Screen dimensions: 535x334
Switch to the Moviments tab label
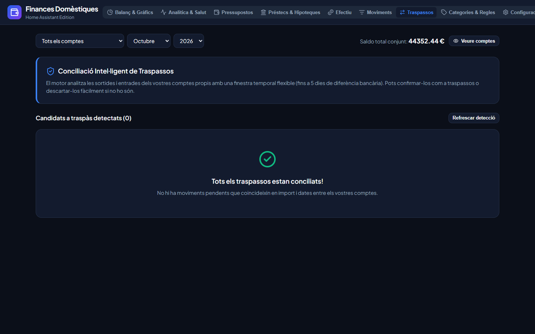pyautogui.click(x=379, y=12)
